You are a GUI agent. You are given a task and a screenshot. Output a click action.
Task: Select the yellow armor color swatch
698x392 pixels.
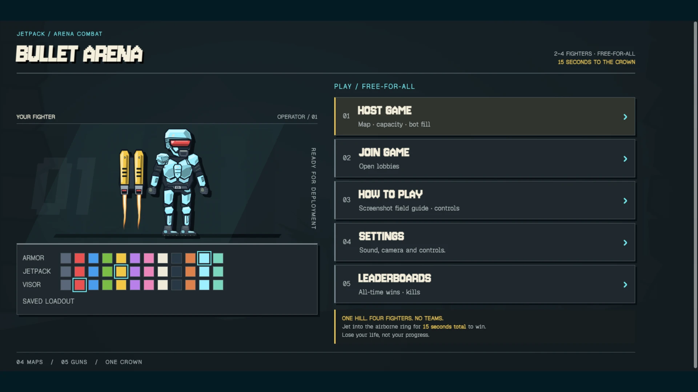click(121, 258)
